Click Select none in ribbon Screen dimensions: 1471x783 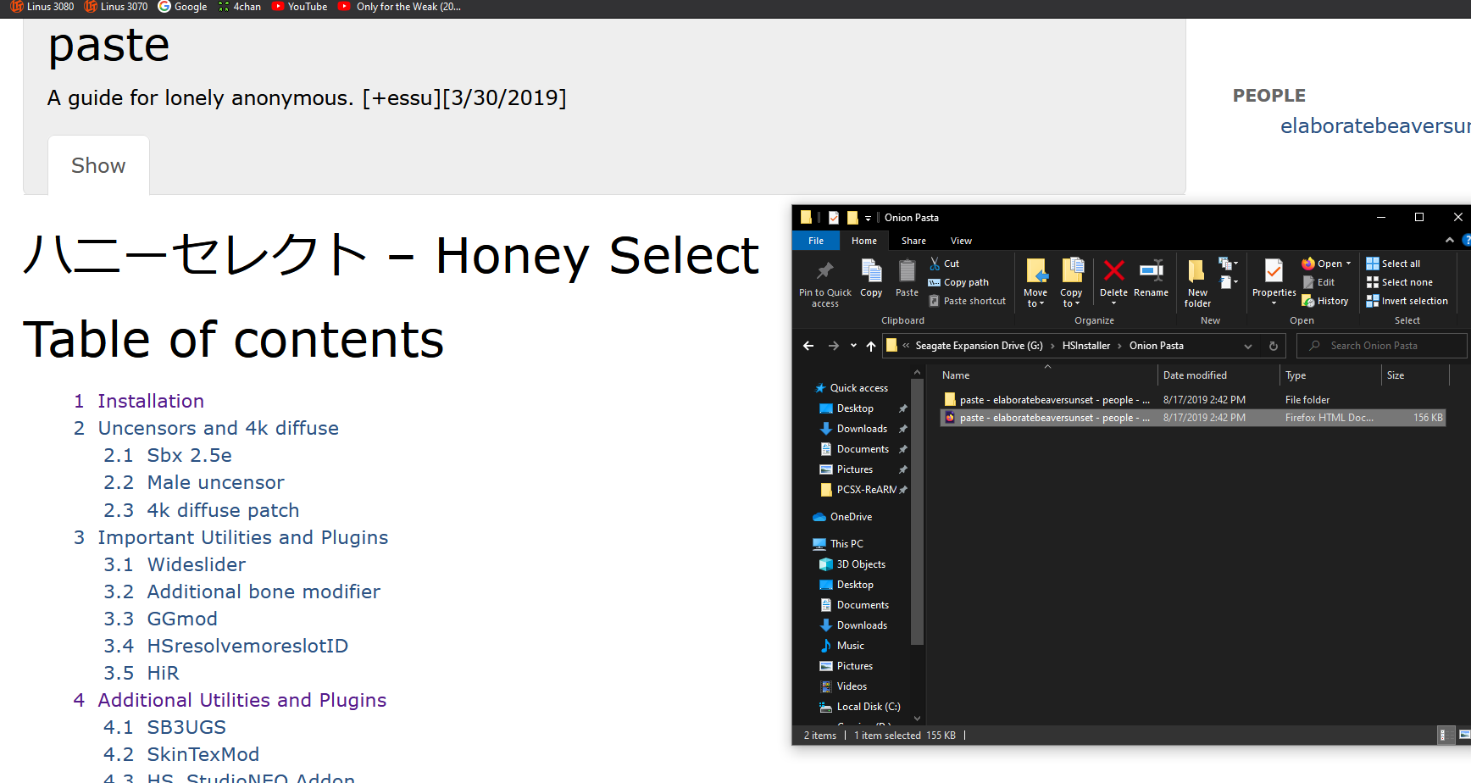(1400, 282)
